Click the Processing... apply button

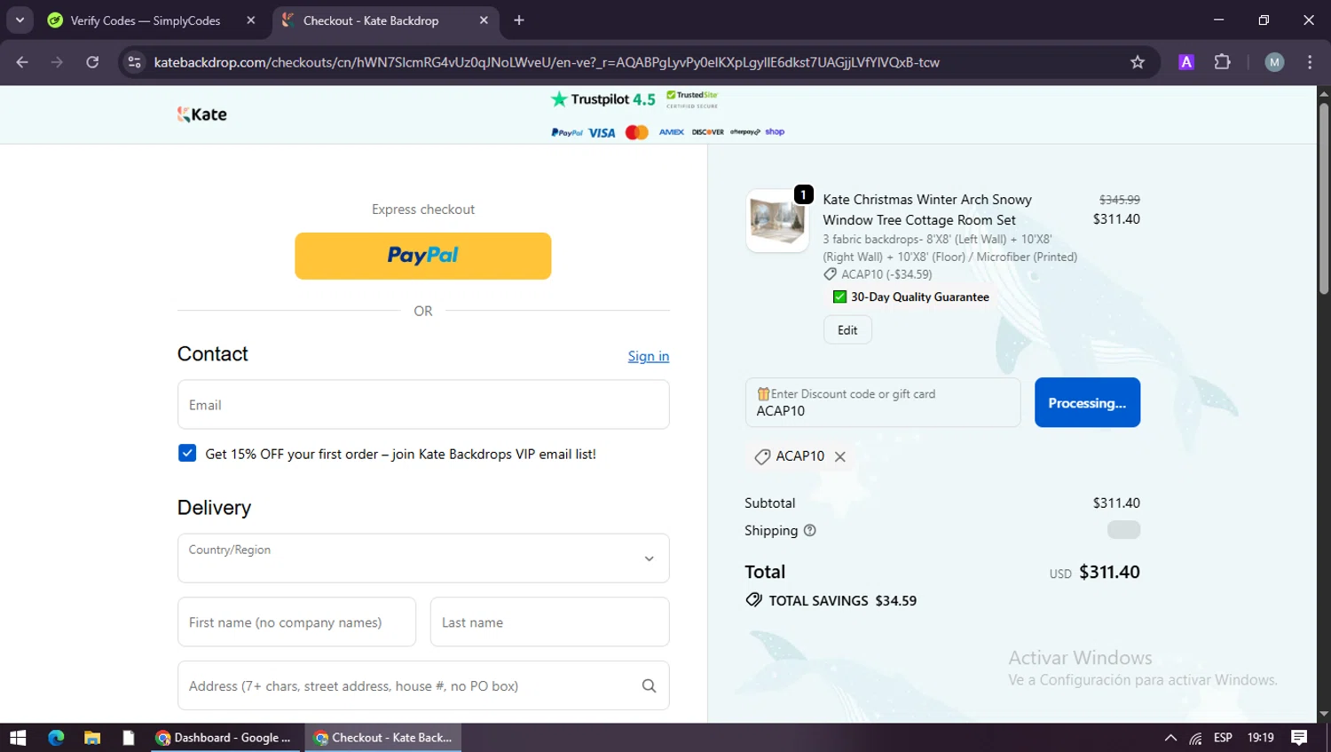[x=1087, y=403]
